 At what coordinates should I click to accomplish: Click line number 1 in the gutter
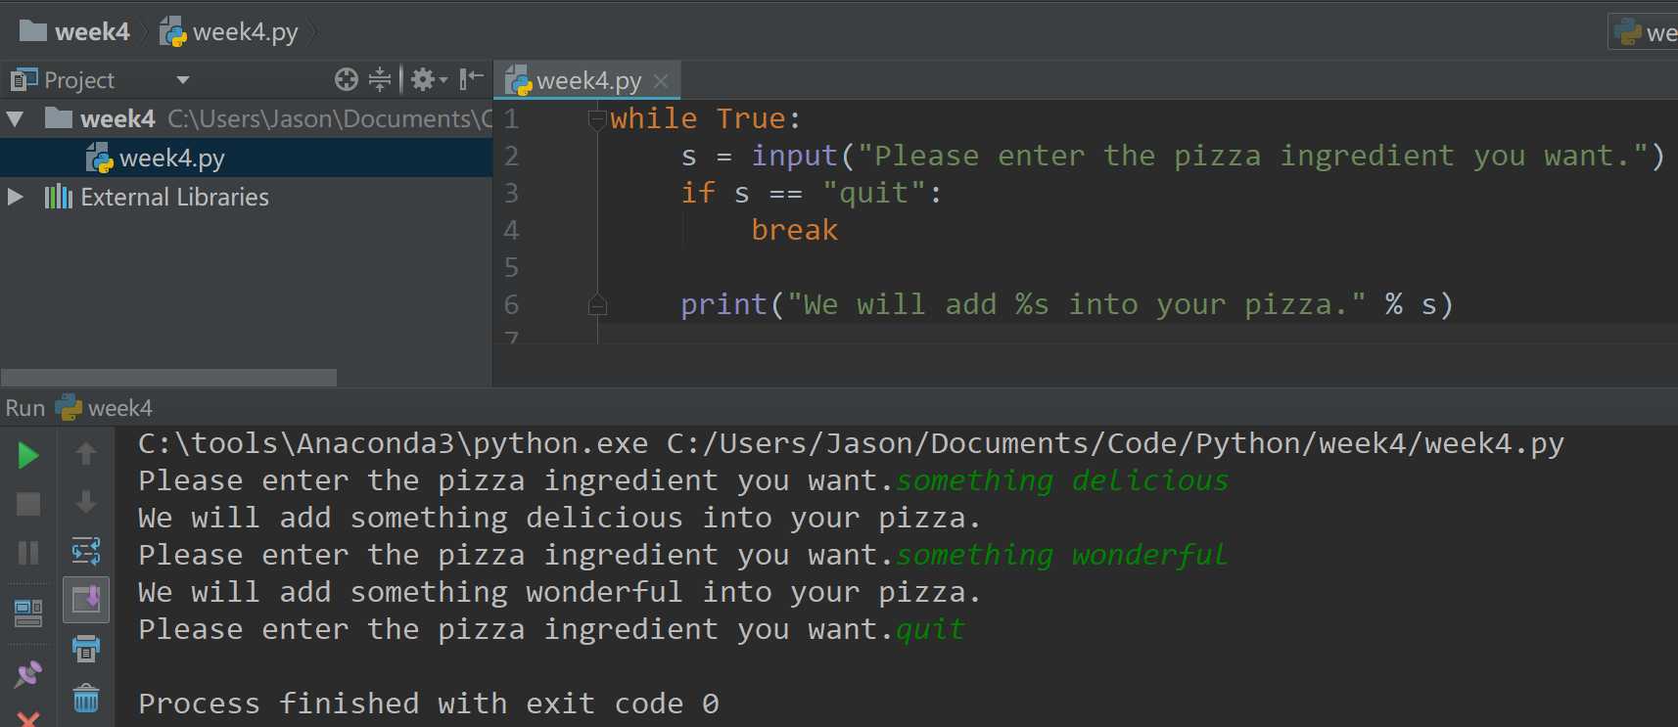coord(511,119)
